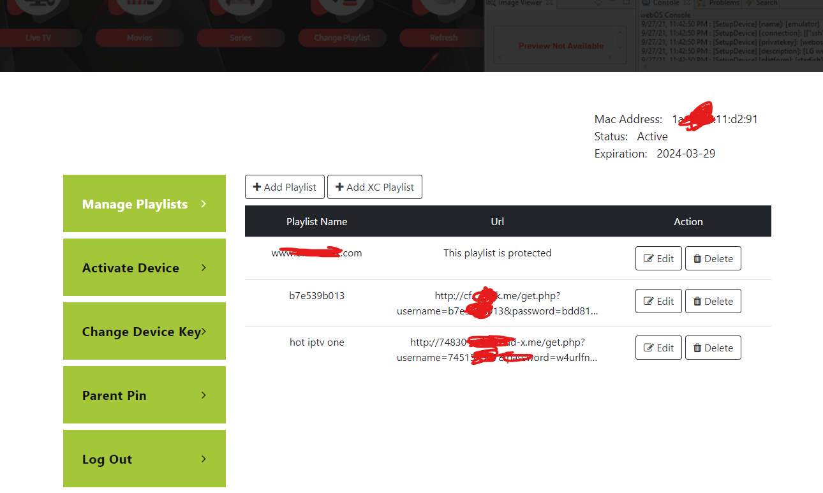Click the Refresh button in banner

pos(443,38)
